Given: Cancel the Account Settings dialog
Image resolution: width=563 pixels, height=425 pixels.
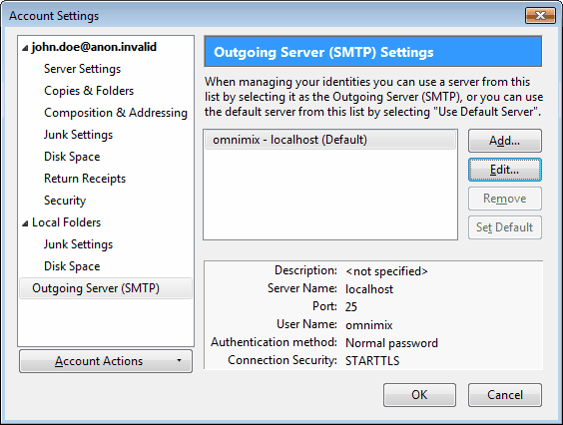Looking at the screenshot, I should [x=504, y=395].
